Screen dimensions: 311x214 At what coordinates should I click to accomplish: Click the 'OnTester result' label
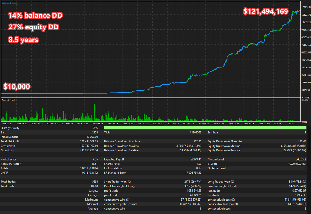tap(217, 168)
